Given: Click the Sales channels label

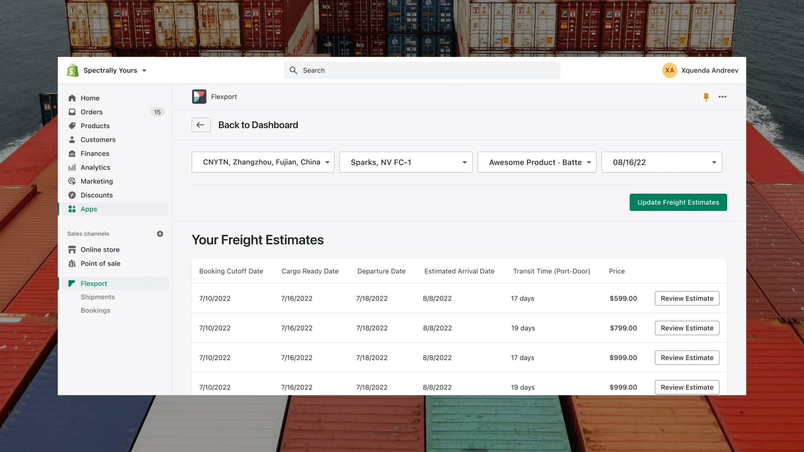Looking at the screenshot, I should point(88,234).
